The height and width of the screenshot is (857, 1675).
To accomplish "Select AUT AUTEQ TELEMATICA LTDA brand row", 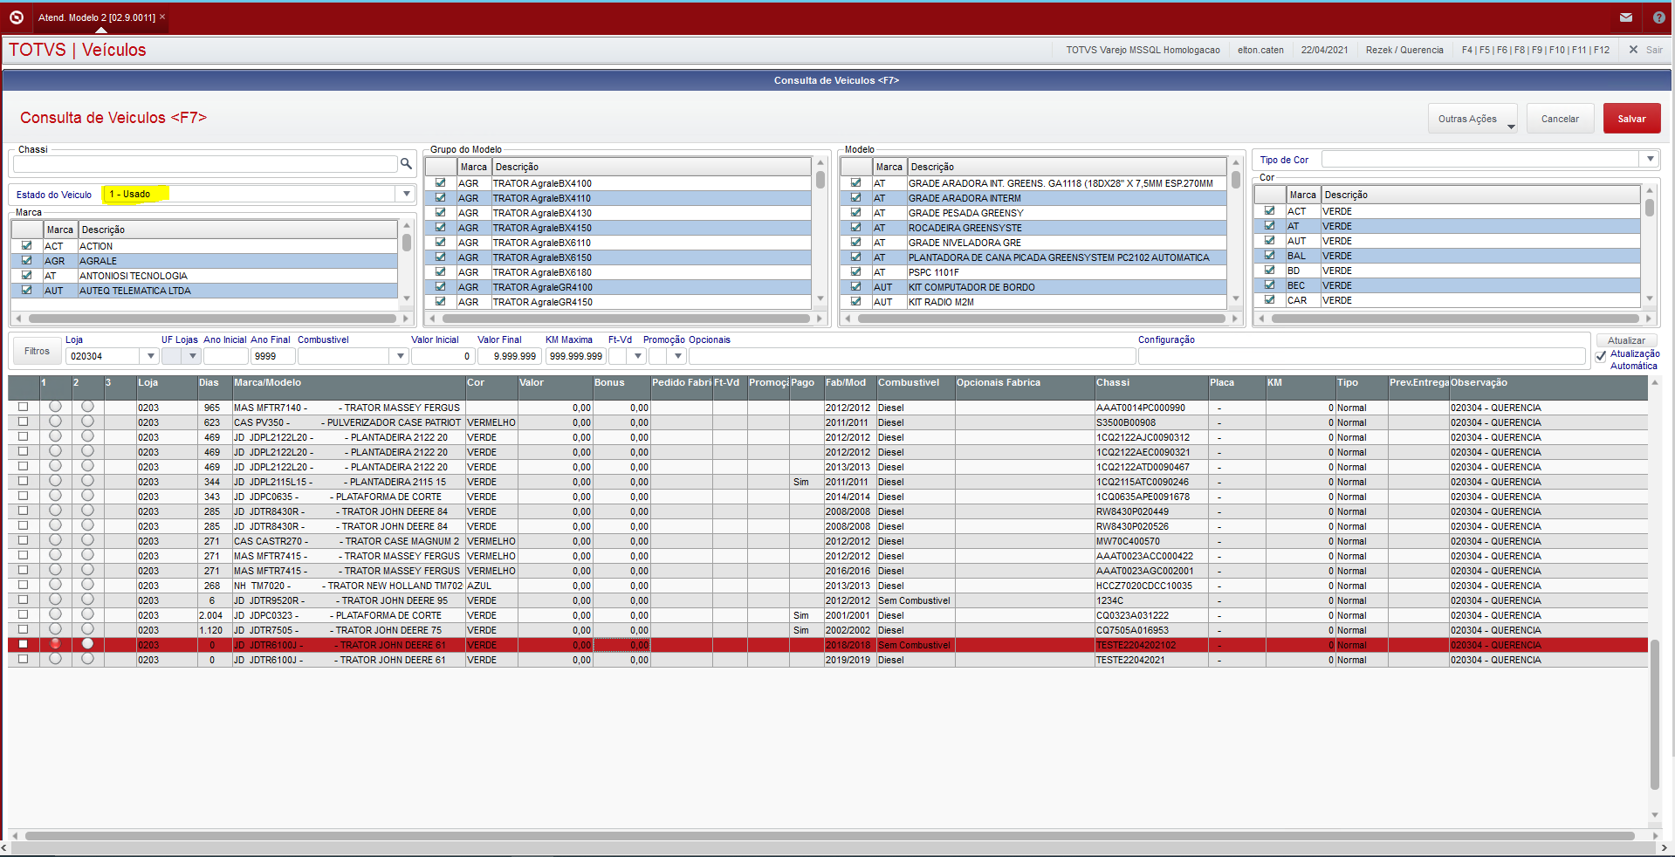I will click(x=204, y=291).
